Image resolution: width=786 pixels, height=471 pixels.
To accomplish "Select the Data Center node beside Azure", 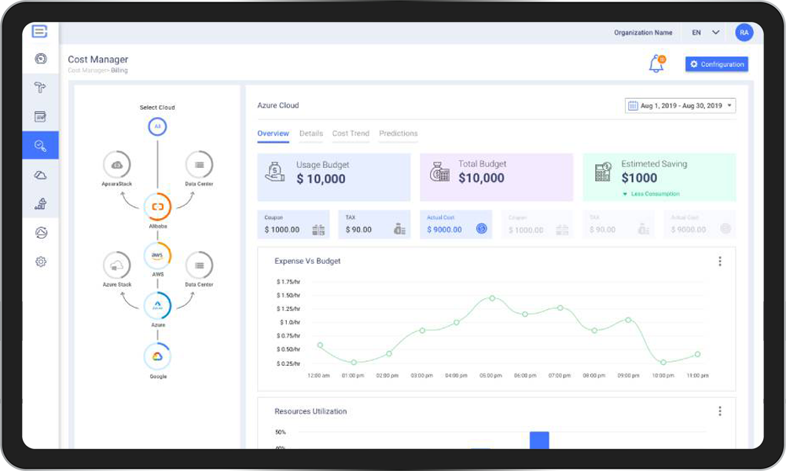I will 199,265.
